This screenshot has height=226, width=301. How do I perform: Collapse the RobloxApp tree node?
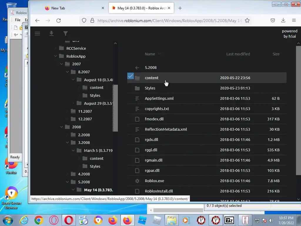(x=56, y=56)
